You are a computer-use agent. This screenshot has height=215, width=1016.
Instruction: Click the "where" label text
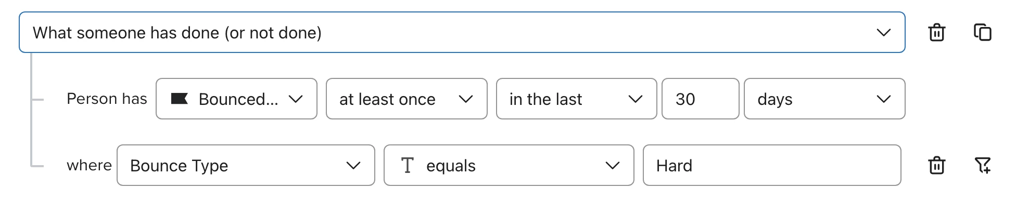[x=89, y=165]
